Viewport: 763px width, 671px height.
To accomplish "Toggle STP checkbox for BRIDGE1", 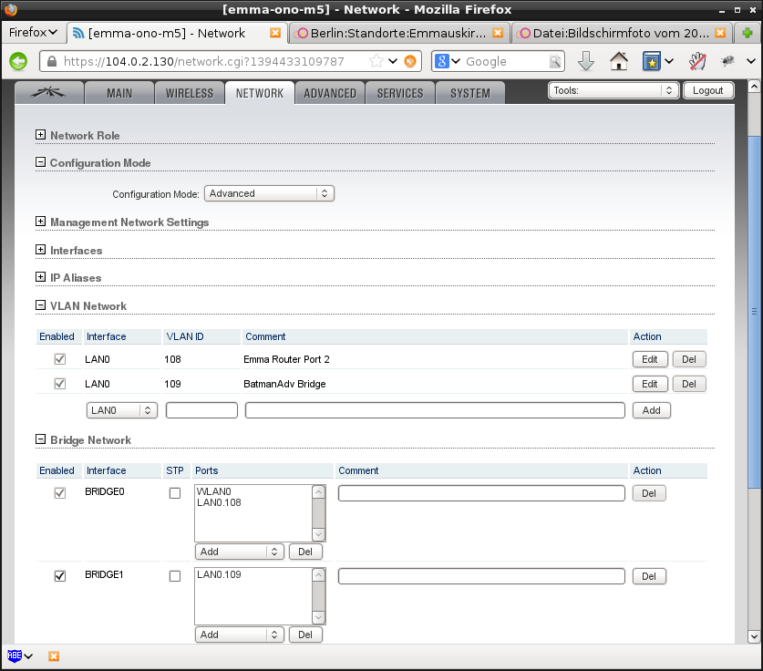I will tap(175, 576).
